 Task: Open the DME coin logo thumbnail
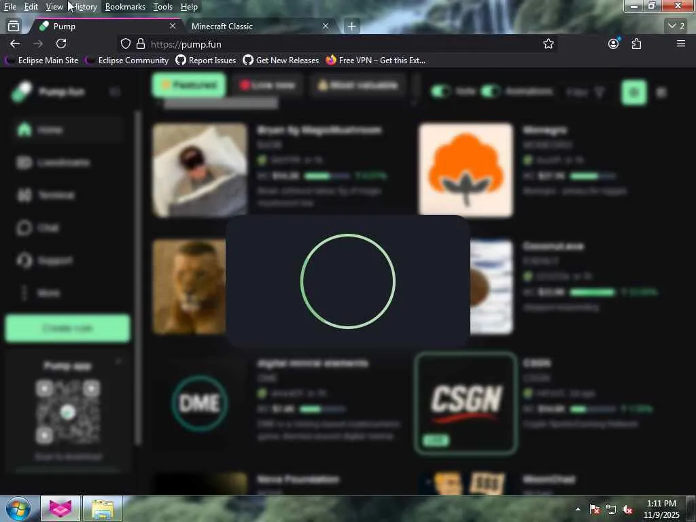(x=200, y=403)
